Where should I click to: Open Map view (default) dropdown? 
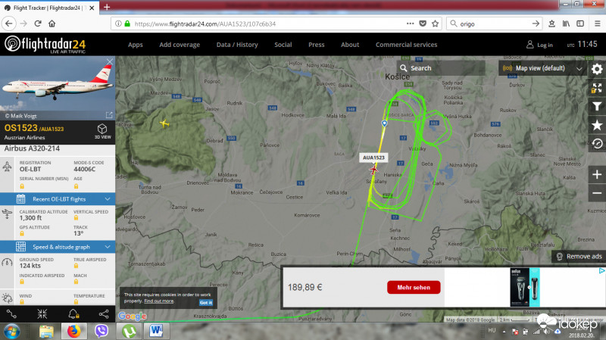542,68
